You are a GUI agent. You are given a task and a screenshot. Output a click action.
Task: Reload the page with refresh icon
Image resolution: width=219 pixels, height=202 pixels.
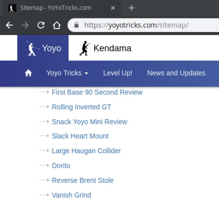tap(41, 25)
